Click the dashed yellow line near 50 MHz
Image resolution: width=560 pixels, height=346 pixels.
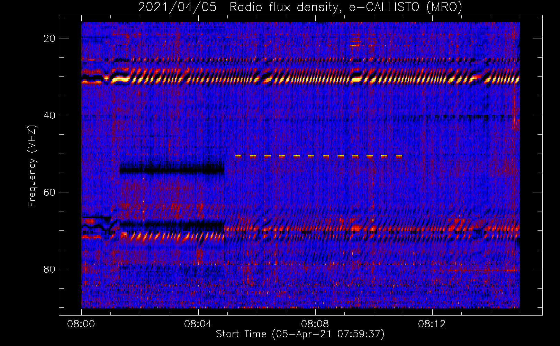tap(318, 156)
